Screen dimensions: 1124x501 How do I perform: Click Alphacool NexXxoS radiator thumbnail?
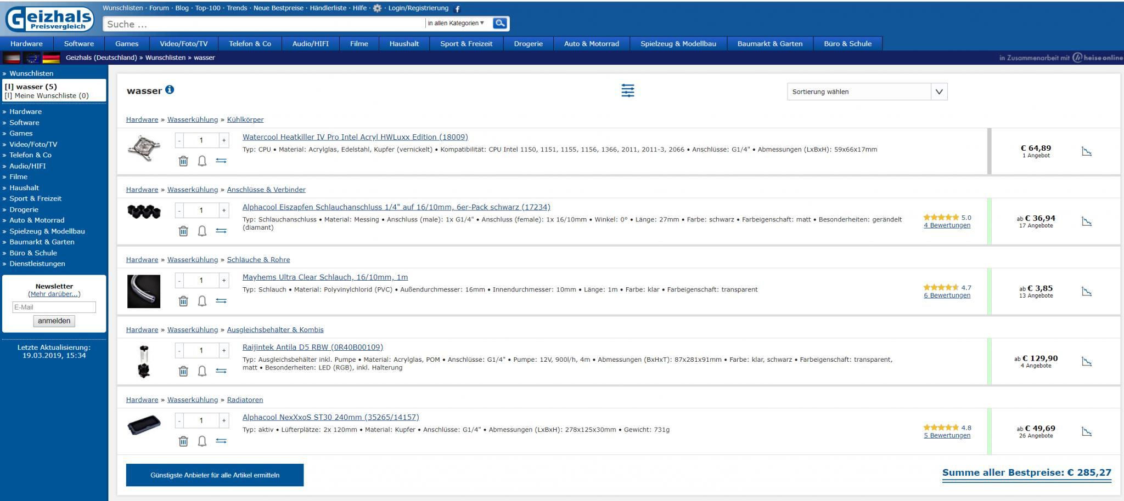click(144, 426)
